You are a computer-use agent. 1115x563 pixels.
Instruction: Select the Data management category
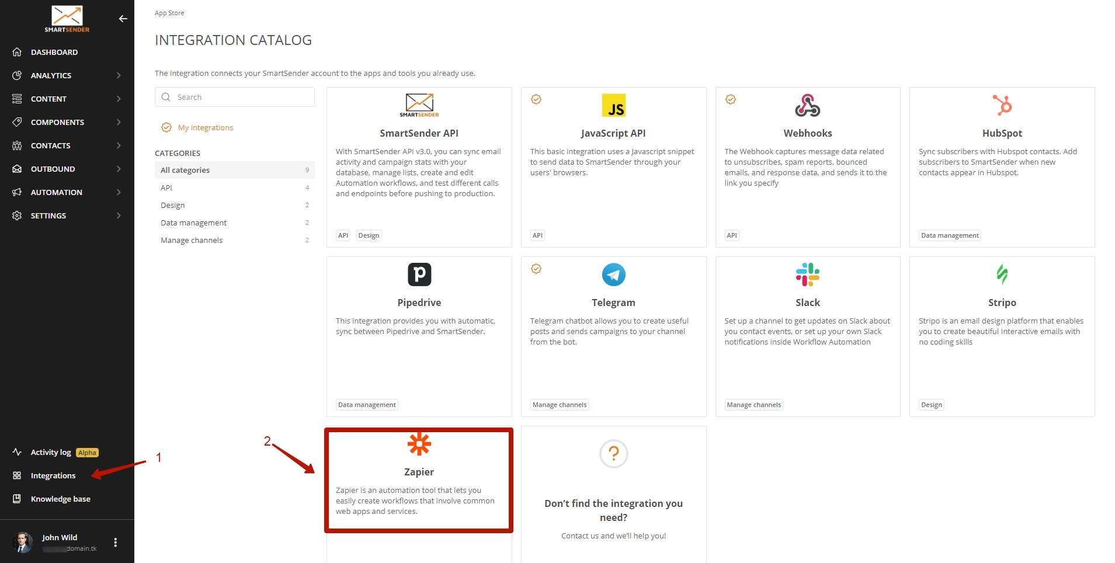[x=193, y=223]
